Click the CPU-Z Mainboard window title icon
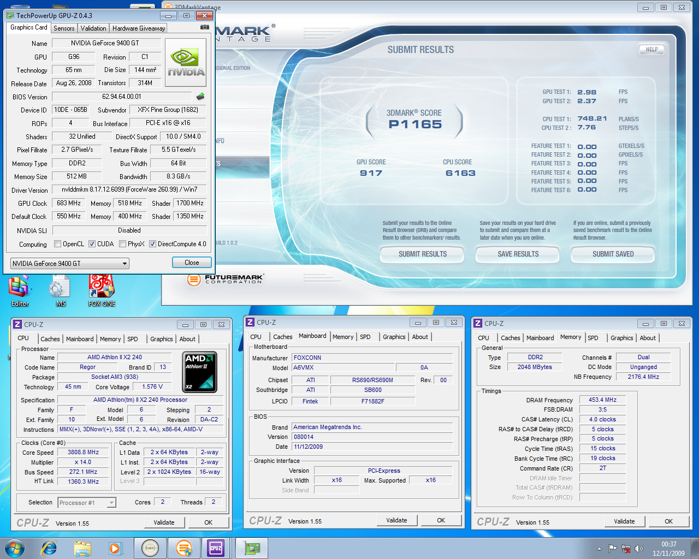This screenshot has height=559, width=699. [250, 322]
